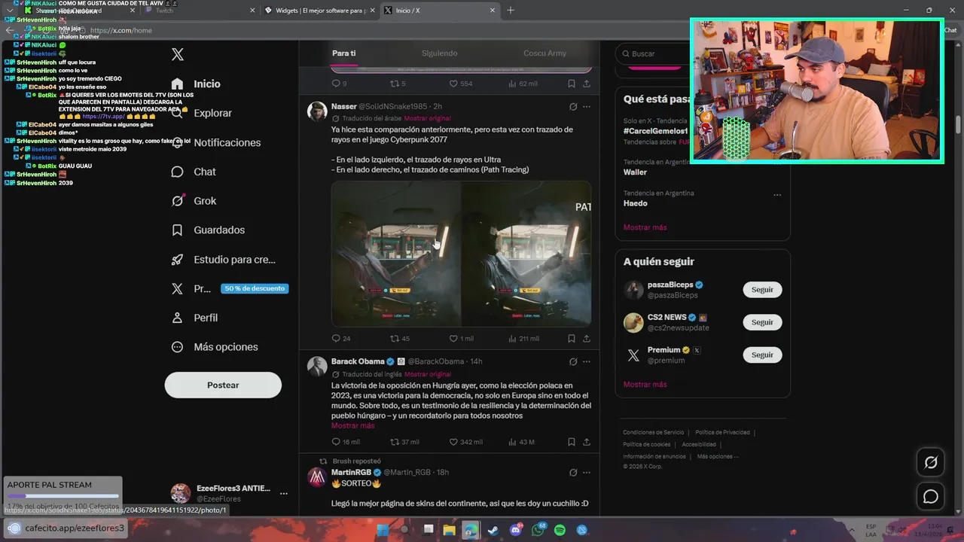Switch to the Para ti tab
The height and width of the screenshot is (542, 964).
pos(343,53)
